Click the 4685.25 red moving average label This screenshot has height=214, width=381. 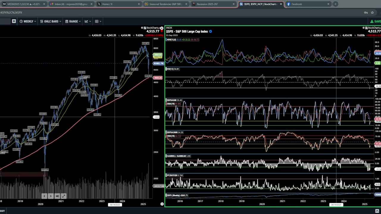click(x=158, y=78)
